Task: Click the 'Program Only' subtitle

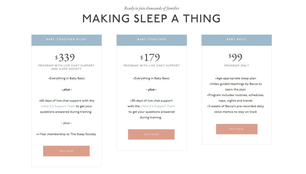Action: 237,66
